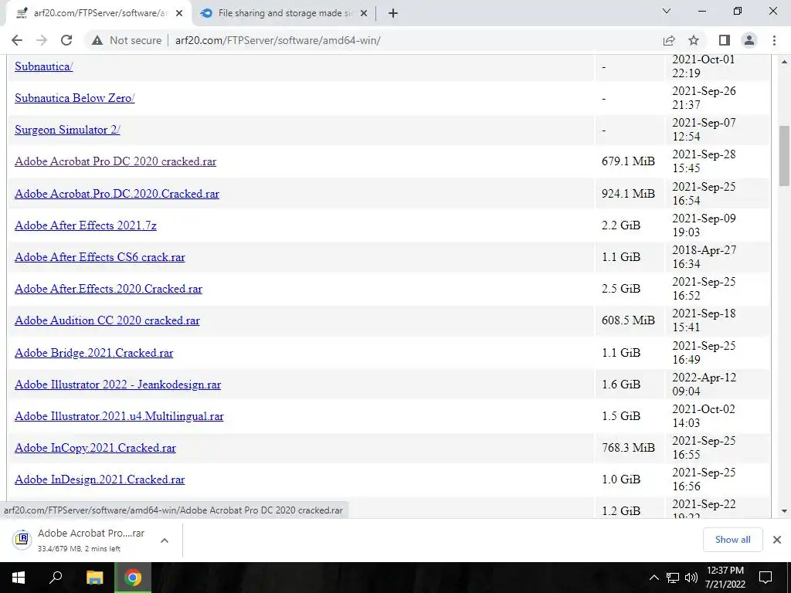
Task: Open Chrome's three-dot menu
Action: pyautogui.click(x=774, y=40)
